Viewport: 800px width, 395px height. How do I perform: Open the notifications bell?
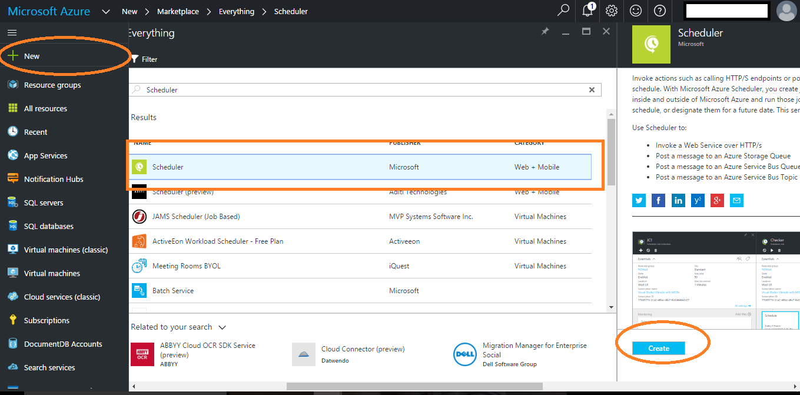[587, 11]
